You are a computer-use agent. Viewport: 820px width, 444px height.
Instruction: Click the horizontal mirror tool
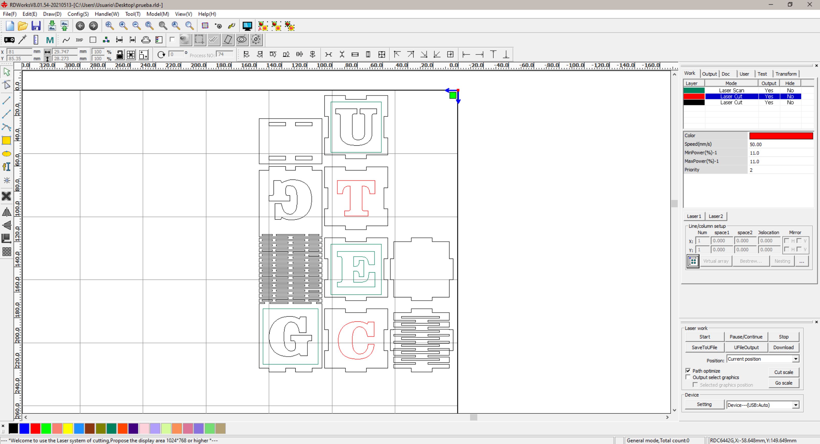(x=6, y=212)
